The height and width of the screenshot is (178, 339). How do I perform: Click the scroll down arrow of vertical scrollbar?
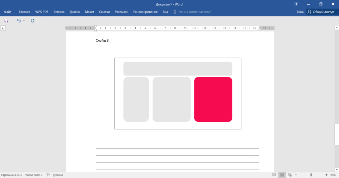pos(337,170)
